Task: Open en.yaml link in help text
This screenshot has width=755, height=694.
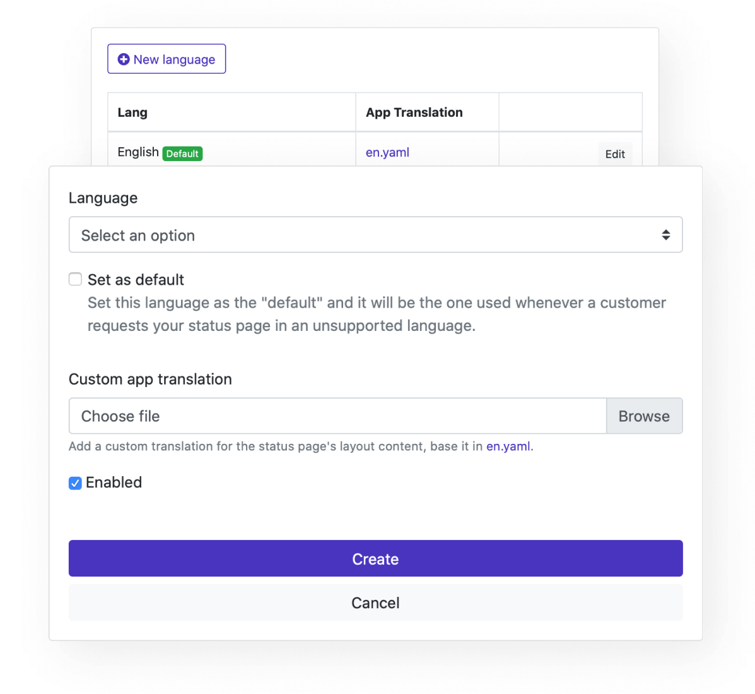Action: (508, 446)
